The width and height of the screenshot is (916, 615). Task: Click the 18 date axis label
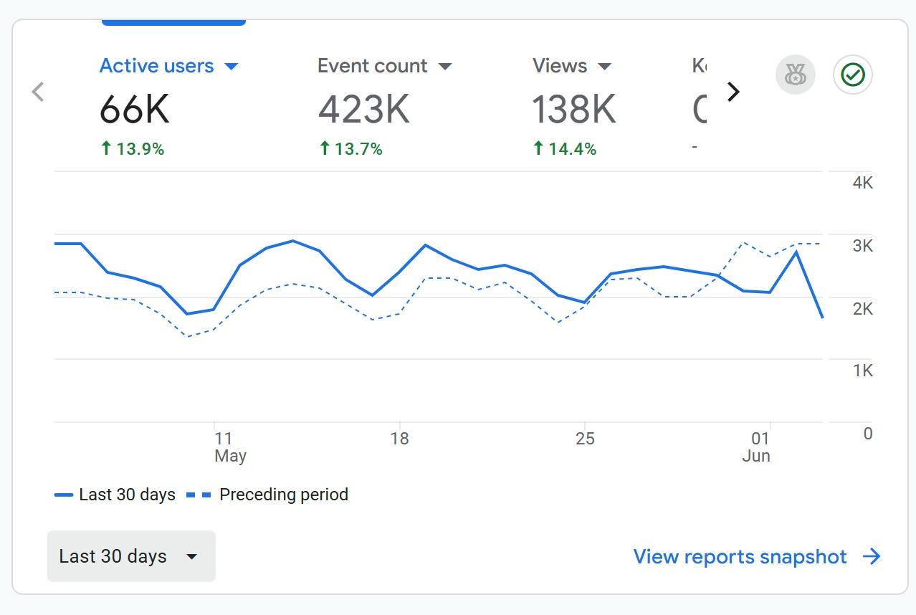(x=399, y=439)
